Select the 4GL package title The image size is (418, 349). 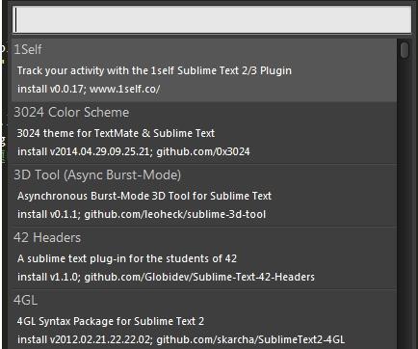[25, 300]
